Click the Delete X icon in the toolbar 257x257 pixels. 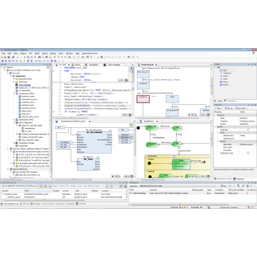pos(35,57)
